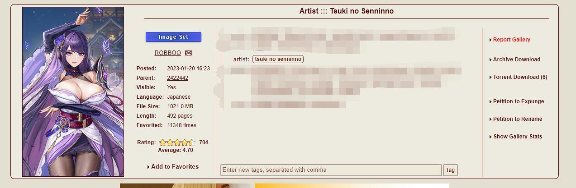Viewport: 576px width, 188px height.
Task: Click the Tag submit button
Action: [450, 170]
